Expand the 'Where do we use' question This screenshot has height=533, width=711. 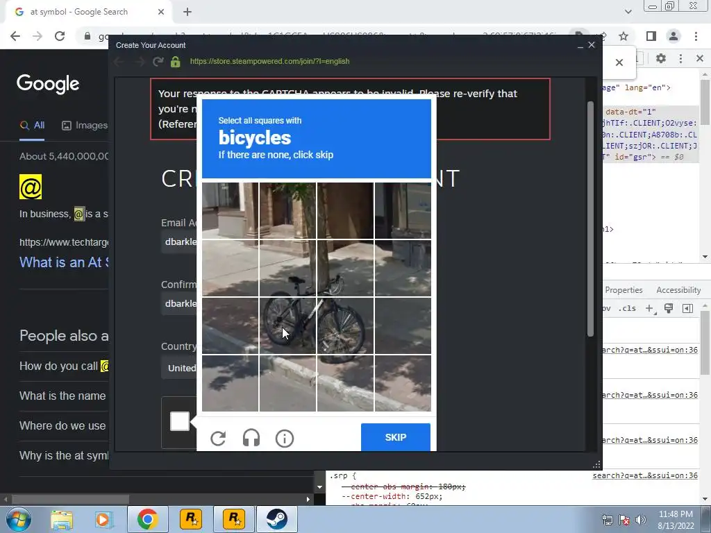click(x=64, y=425)
